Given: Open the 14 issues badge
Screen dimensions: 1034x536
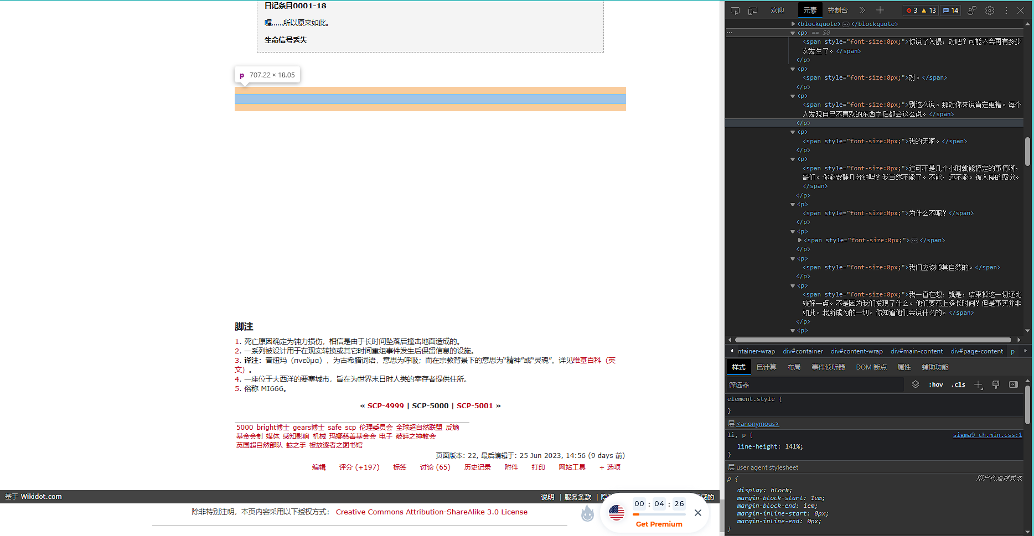Looking at the screenshot, I should click(950, 11).
